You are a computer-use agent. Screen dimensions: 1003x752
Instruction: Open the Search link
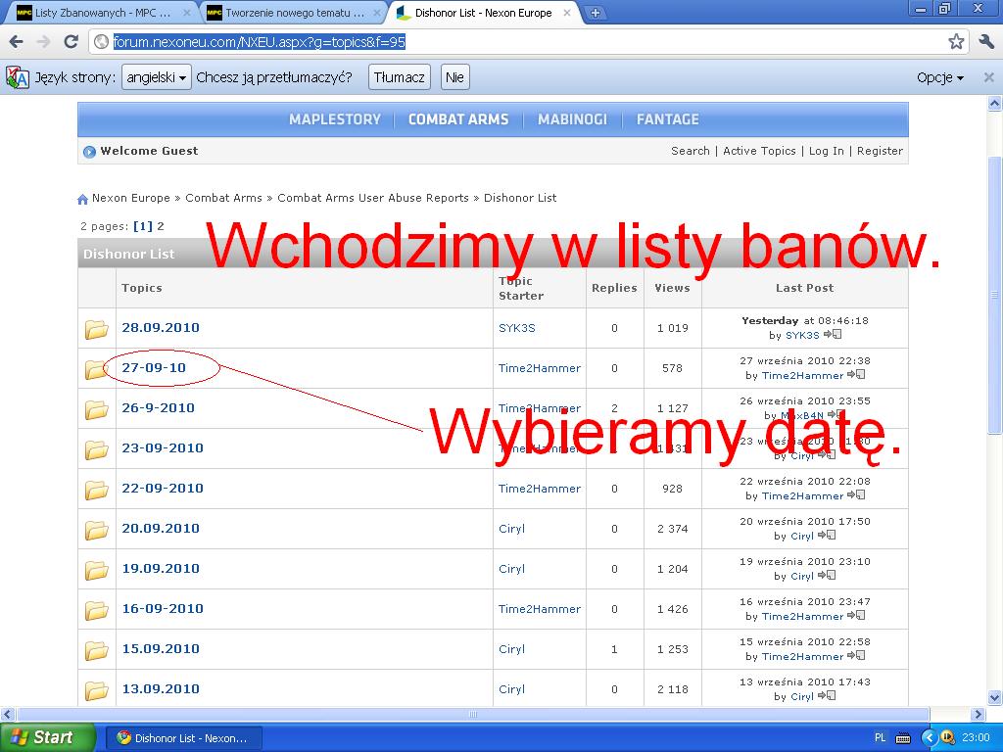(691, 151)
